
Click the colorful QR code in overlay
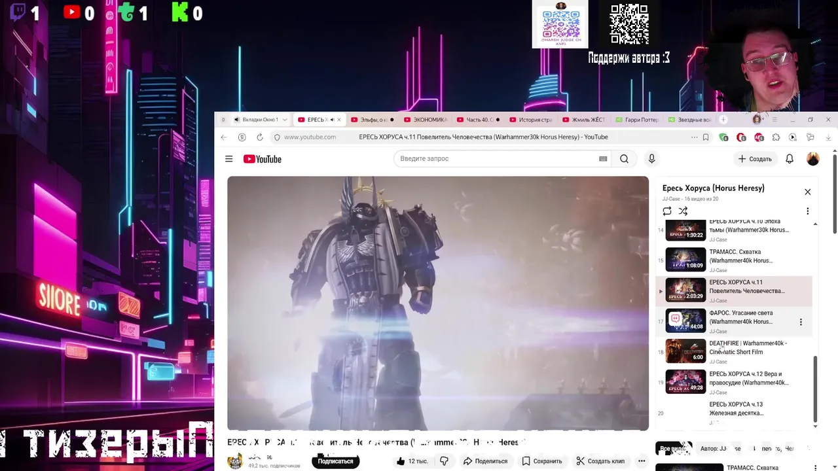point(560,25)
